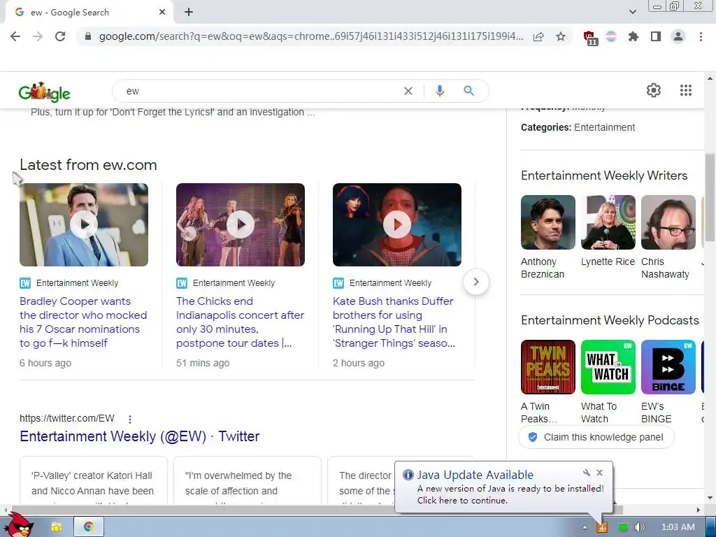Screen dimensions: 716x537
Task: Click the 'Categories: Entertainment' text
Action: click(x=578, y=127)
